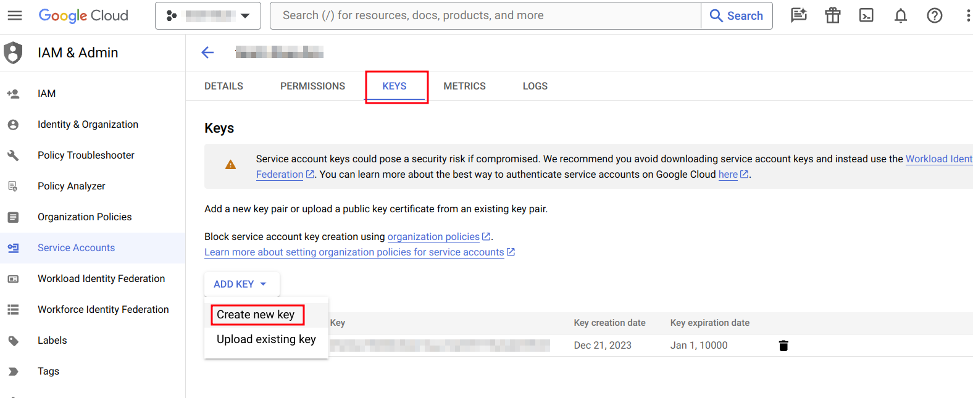Viewport: 973px width, 398px height.
Task: Expand the project selector dropdown
Action: coord(208,15)
